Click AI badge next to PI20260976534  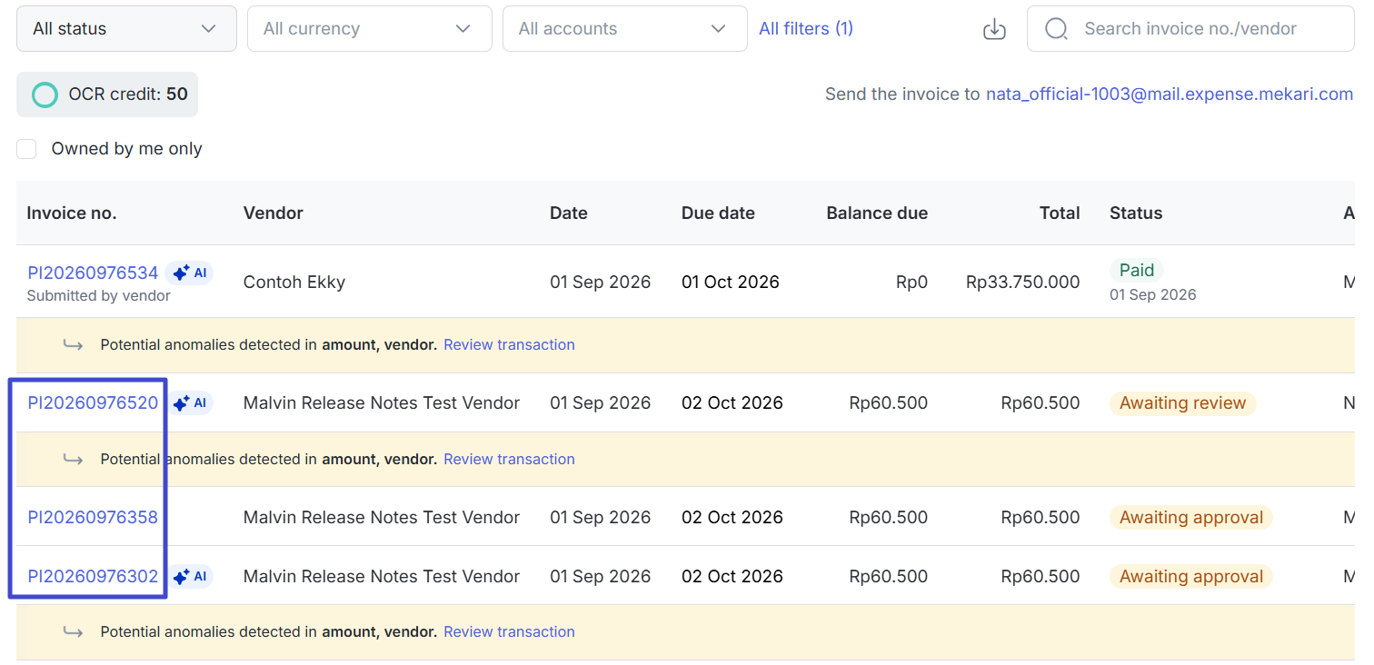(x=189, y=273)
